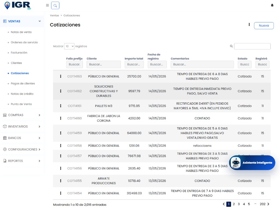Screen dimensions: 280x218
Task: Open row actions for COT14158
Action: click(x=61, y=146)
